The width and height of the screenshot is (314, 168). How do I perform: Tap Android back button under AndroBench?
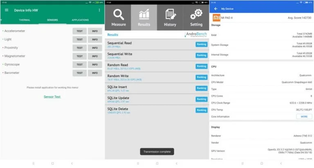(176, 163)
